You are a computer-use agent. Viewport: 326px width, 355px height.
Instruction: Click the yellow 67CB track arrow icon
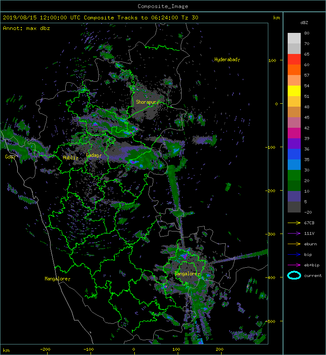(x=294, y=223)
